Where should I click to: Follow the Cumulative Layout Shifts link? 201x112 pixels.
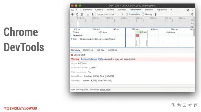[92, 59]
